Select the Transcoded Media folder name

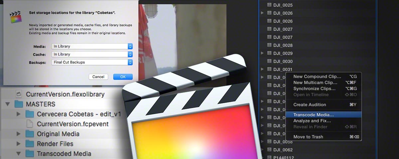pyautogui.click(x=64, y=154)
